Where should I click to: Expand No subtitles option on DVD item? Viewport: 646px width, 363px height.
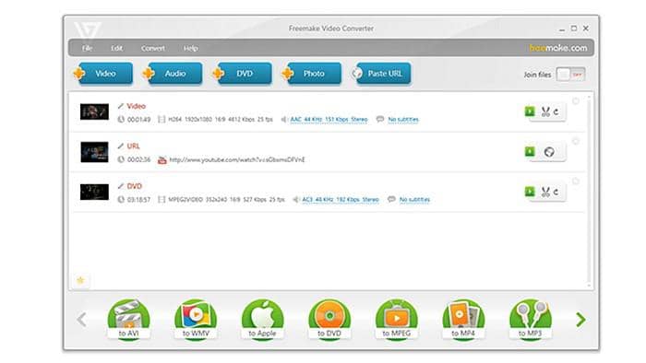click(x=414, y=199)
